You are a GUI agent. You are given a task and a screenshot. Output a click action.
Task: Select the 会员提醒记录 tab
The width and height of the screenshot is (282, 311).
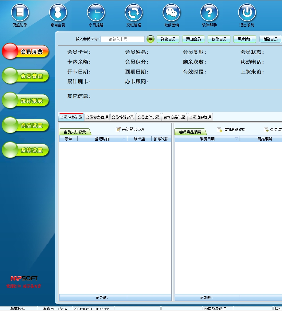click(123, 117)
